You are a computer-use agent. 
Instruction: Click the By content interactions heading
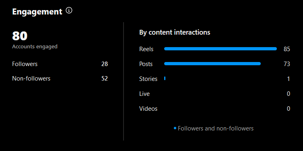[175, 33]
